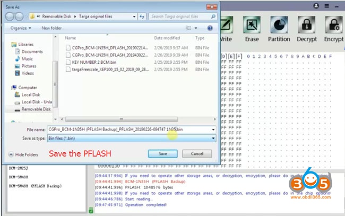Click the New folder button

51,28
